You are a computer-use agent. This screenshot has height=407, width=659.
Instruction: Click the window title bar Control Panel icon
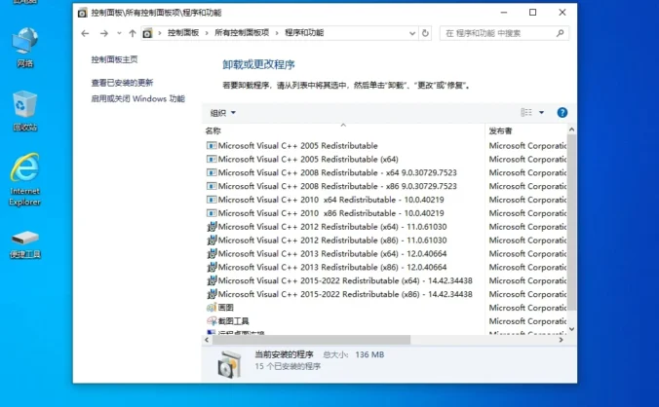82,13
